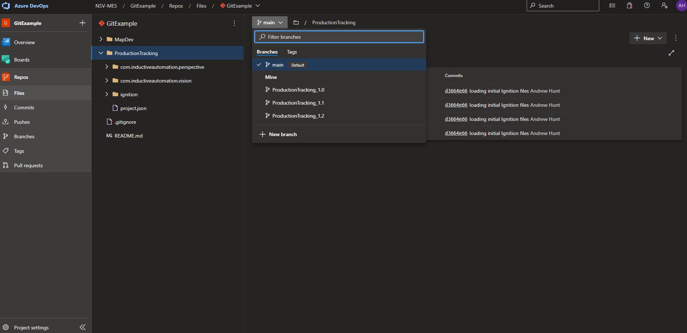Screen dimensions: 687x333
Task: Switch to the Tags tab in the branch picker
Action: pos(292,52)
